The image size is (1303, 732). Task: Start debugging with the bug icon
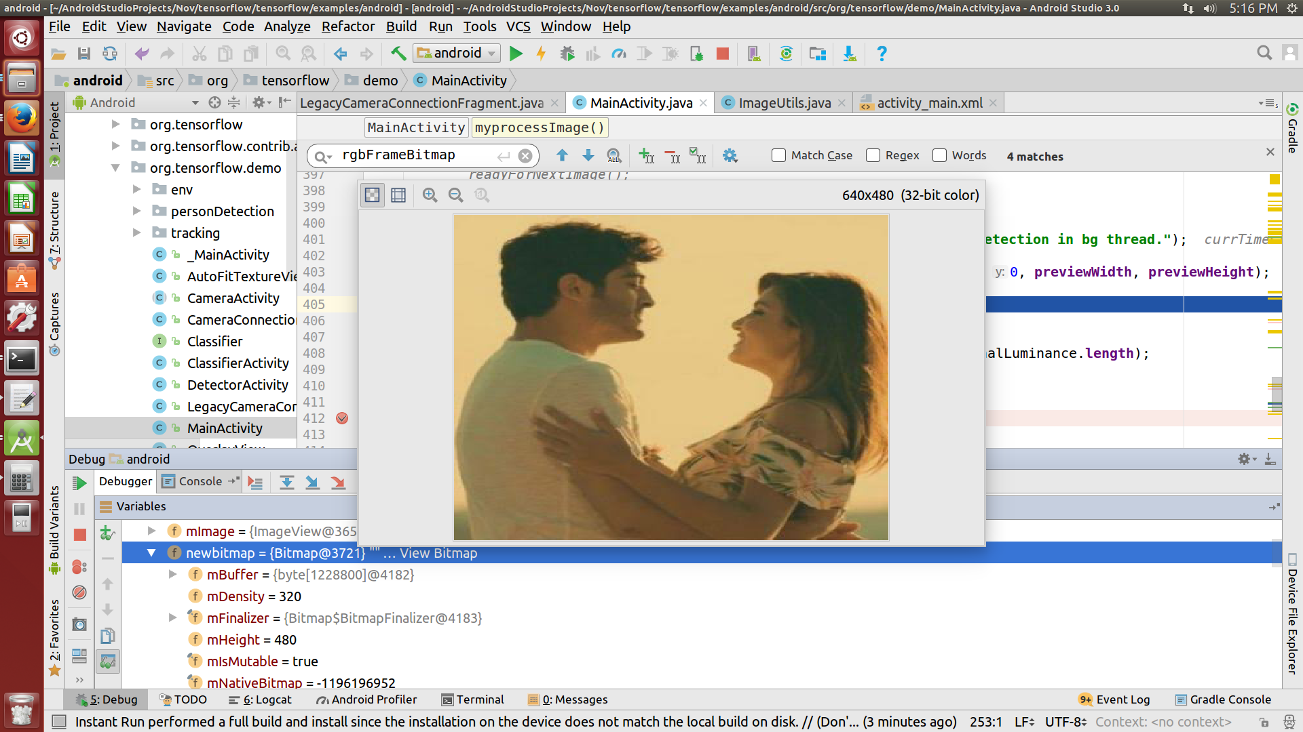(x=567, y=53)
